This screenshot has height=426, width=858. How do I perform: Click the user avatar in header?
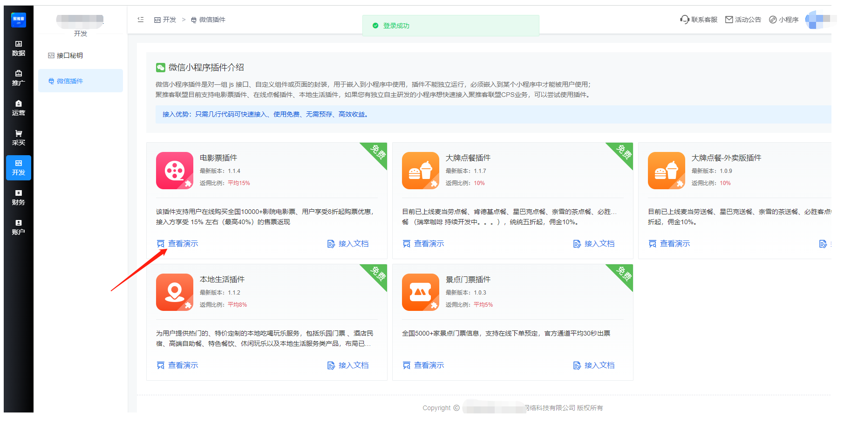point(815,20)
